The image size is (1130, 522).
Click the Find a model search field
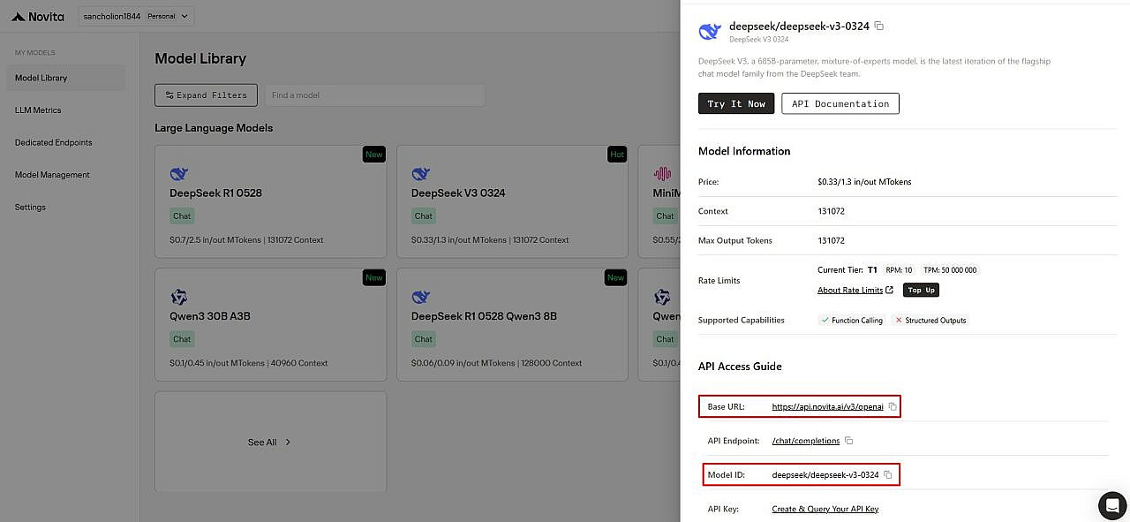(x=374, y=95)
